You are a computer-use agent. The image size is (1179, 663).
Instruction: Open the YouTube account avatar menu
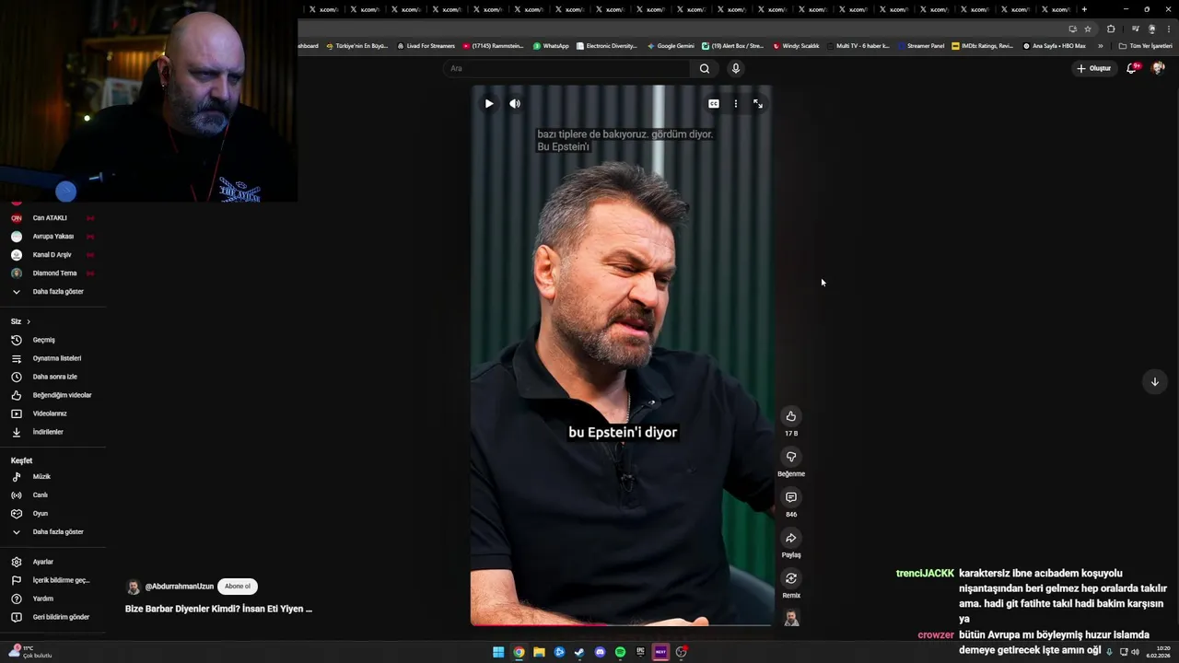click(1158, 68)
